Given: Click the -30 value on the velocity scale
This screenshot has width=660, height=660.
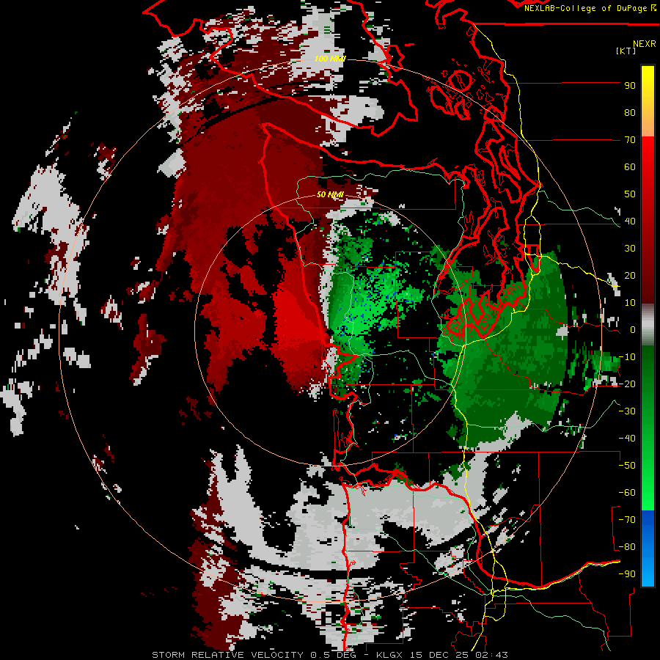Looking at the screenshot, I should tap(627, 411).
